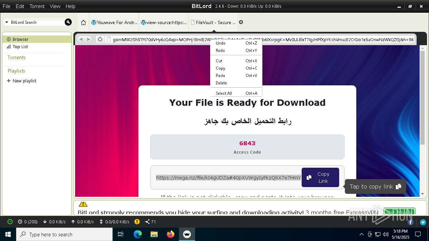
Task: Click the browser back arrow
Action: point(81,39)
